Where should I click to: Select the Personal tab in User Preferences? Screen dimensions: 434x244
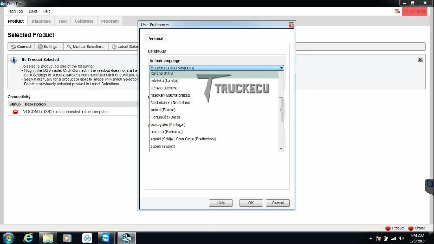click(155, 39)
